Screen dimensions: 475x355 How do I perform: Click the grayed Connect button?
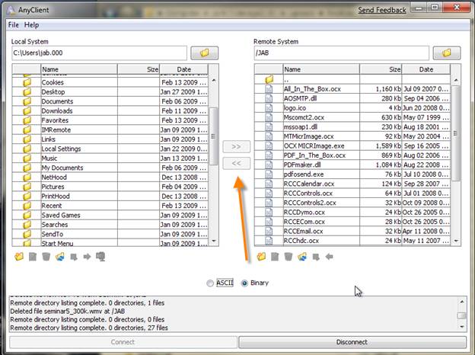click(123, 342)
